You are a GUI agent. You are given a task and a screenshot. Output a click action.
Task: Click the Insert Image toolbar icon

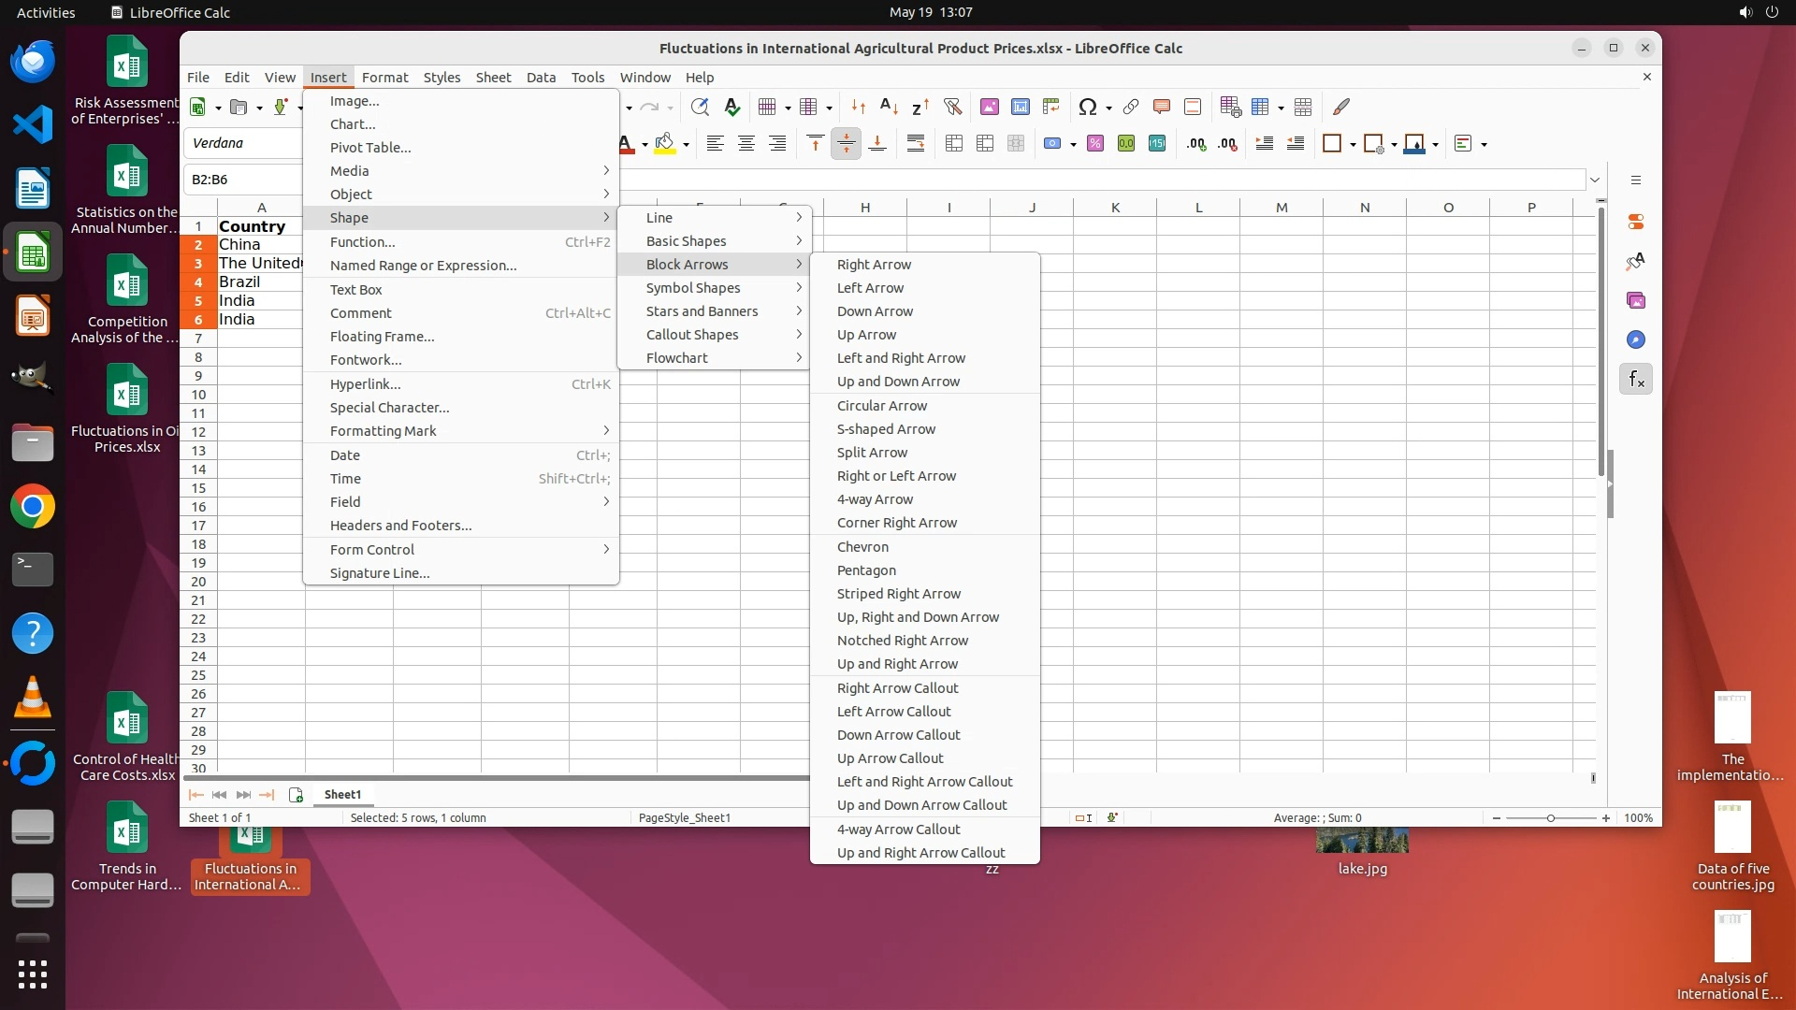[989, 107]
